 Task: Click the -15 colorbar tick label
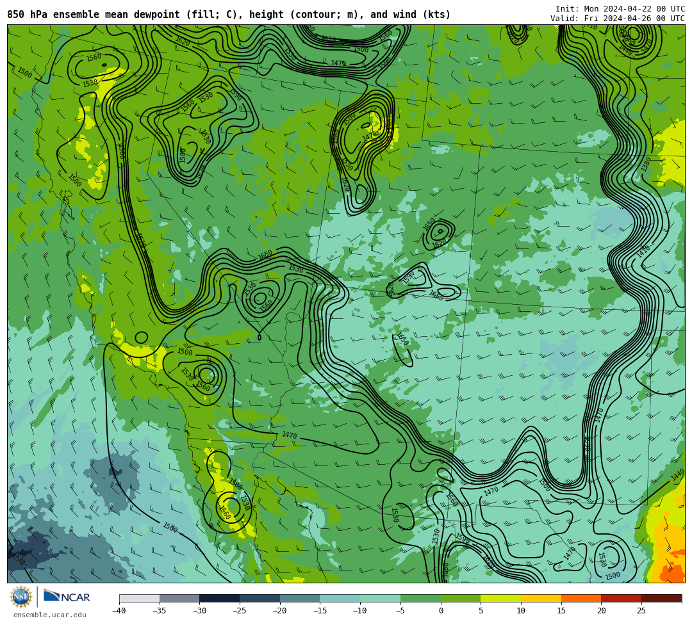[320, 611]
